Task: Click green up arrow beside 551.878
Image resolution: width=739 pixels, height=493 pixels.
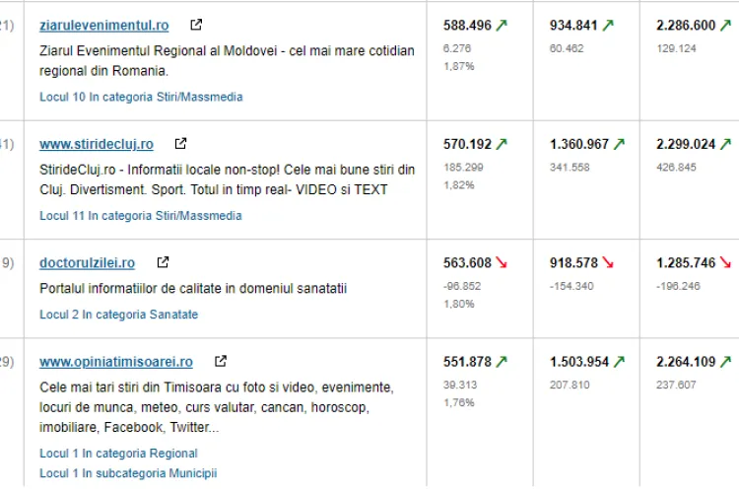Action: 502,362
